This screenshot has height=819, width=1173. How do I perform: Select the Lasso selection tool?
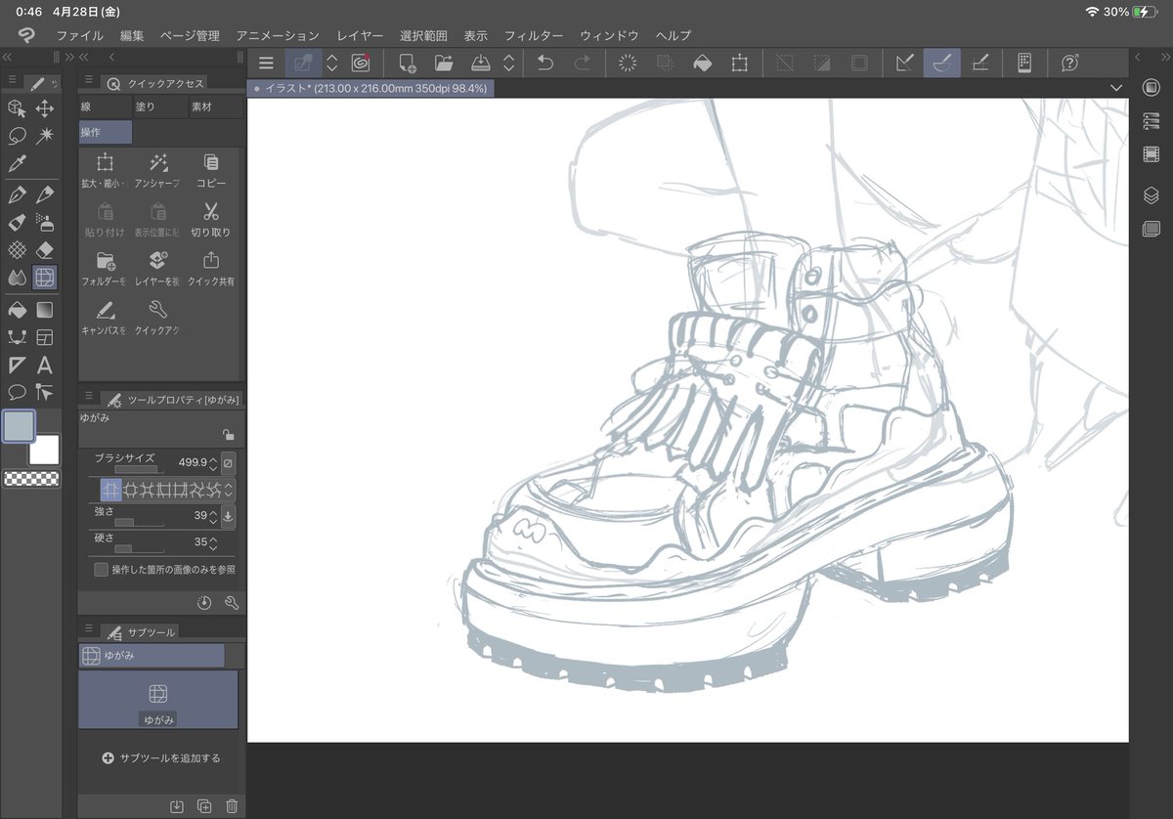click(16, 136)
